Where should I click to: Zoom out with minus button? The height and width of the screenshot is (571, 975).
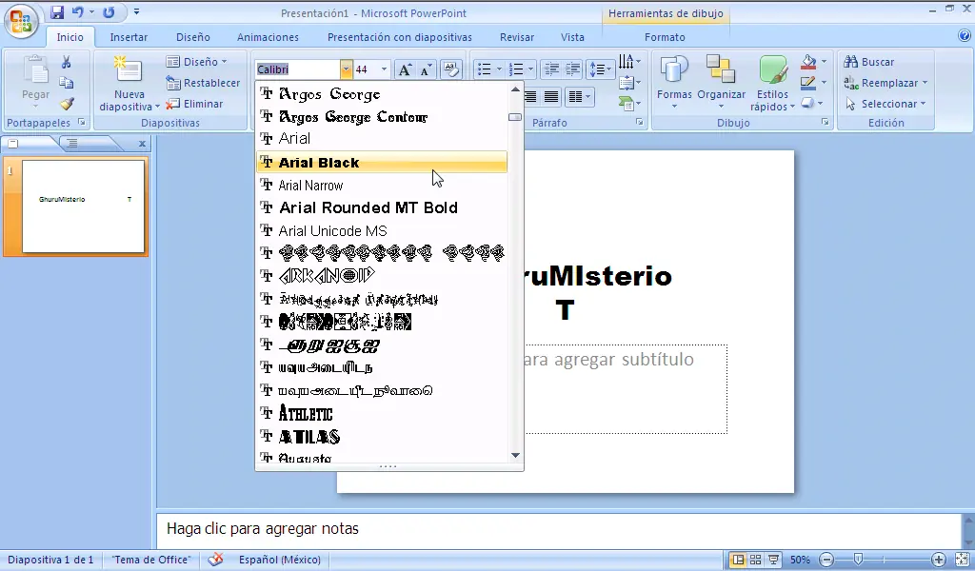pyautogui.click(x=826, y=560)
